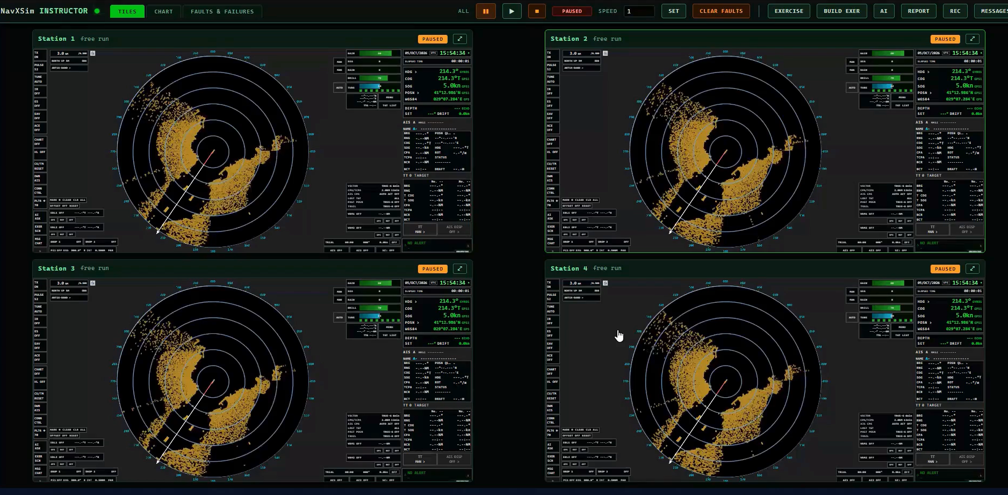
Task: Expand Station 3 tile to fullscreen
Action: coord(459,268)
